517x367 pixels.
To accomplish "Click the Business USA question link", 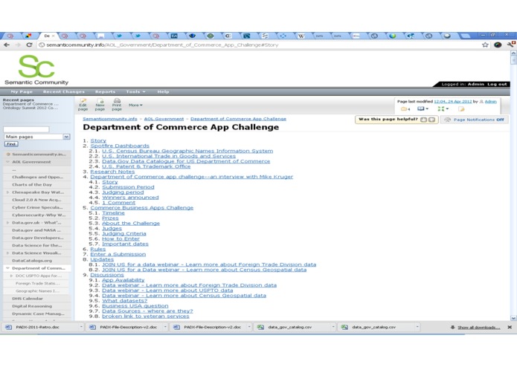I will click(135, 306).
